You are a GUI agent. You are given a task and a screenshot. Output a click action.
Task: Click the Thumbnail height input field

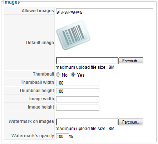click(78, 91)
